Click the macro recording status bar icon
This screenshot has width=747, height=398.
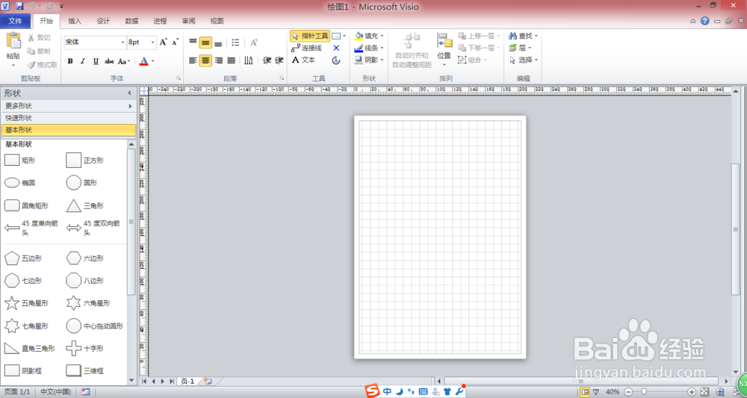(x=86, y=392)
